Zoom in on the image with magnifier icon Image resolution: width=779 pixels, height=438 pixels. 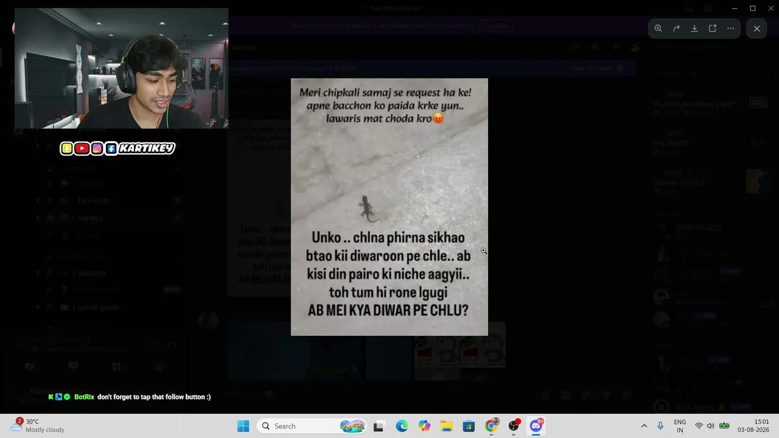tap(658, 29)
